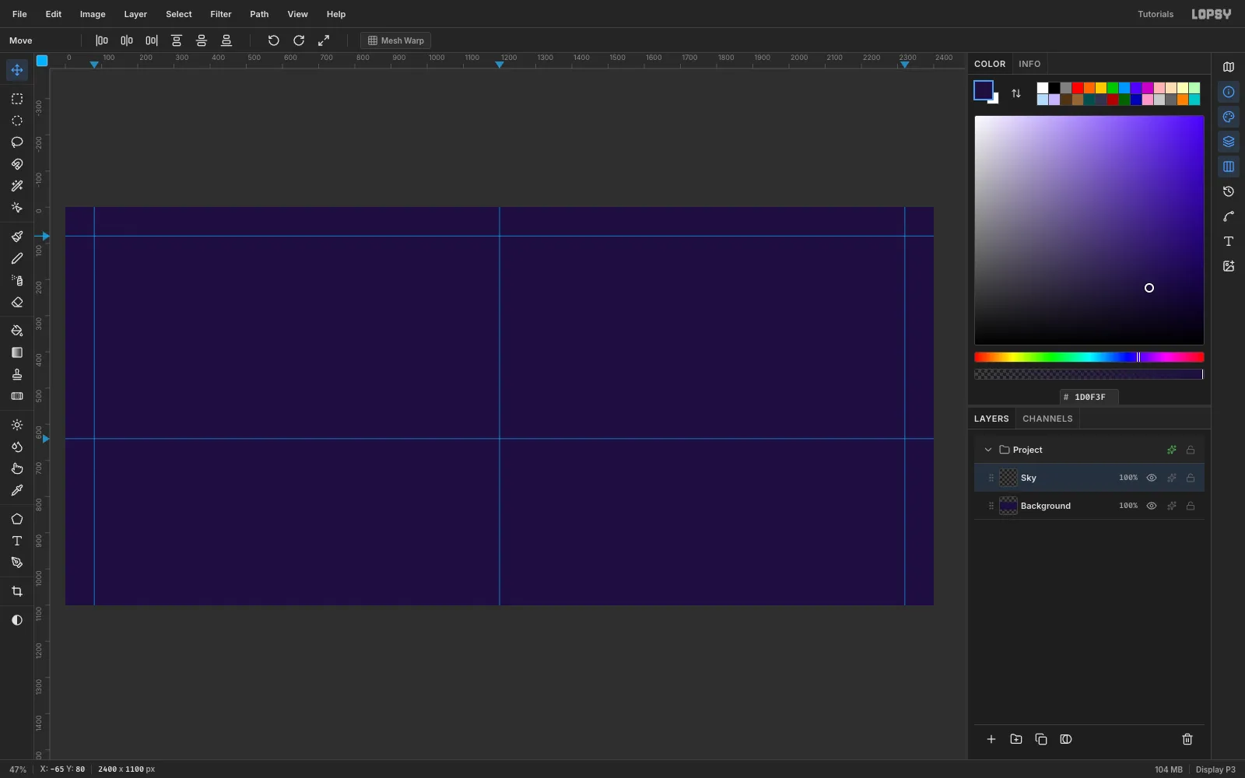Select the Rectangular Marquee selection tool
This screenshot has height=778, width=1245.
coord(17,99)
